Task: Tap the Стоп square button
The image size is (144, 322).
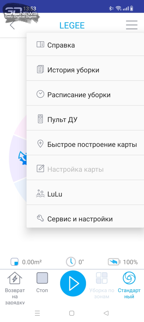Action: pos(42,282)
